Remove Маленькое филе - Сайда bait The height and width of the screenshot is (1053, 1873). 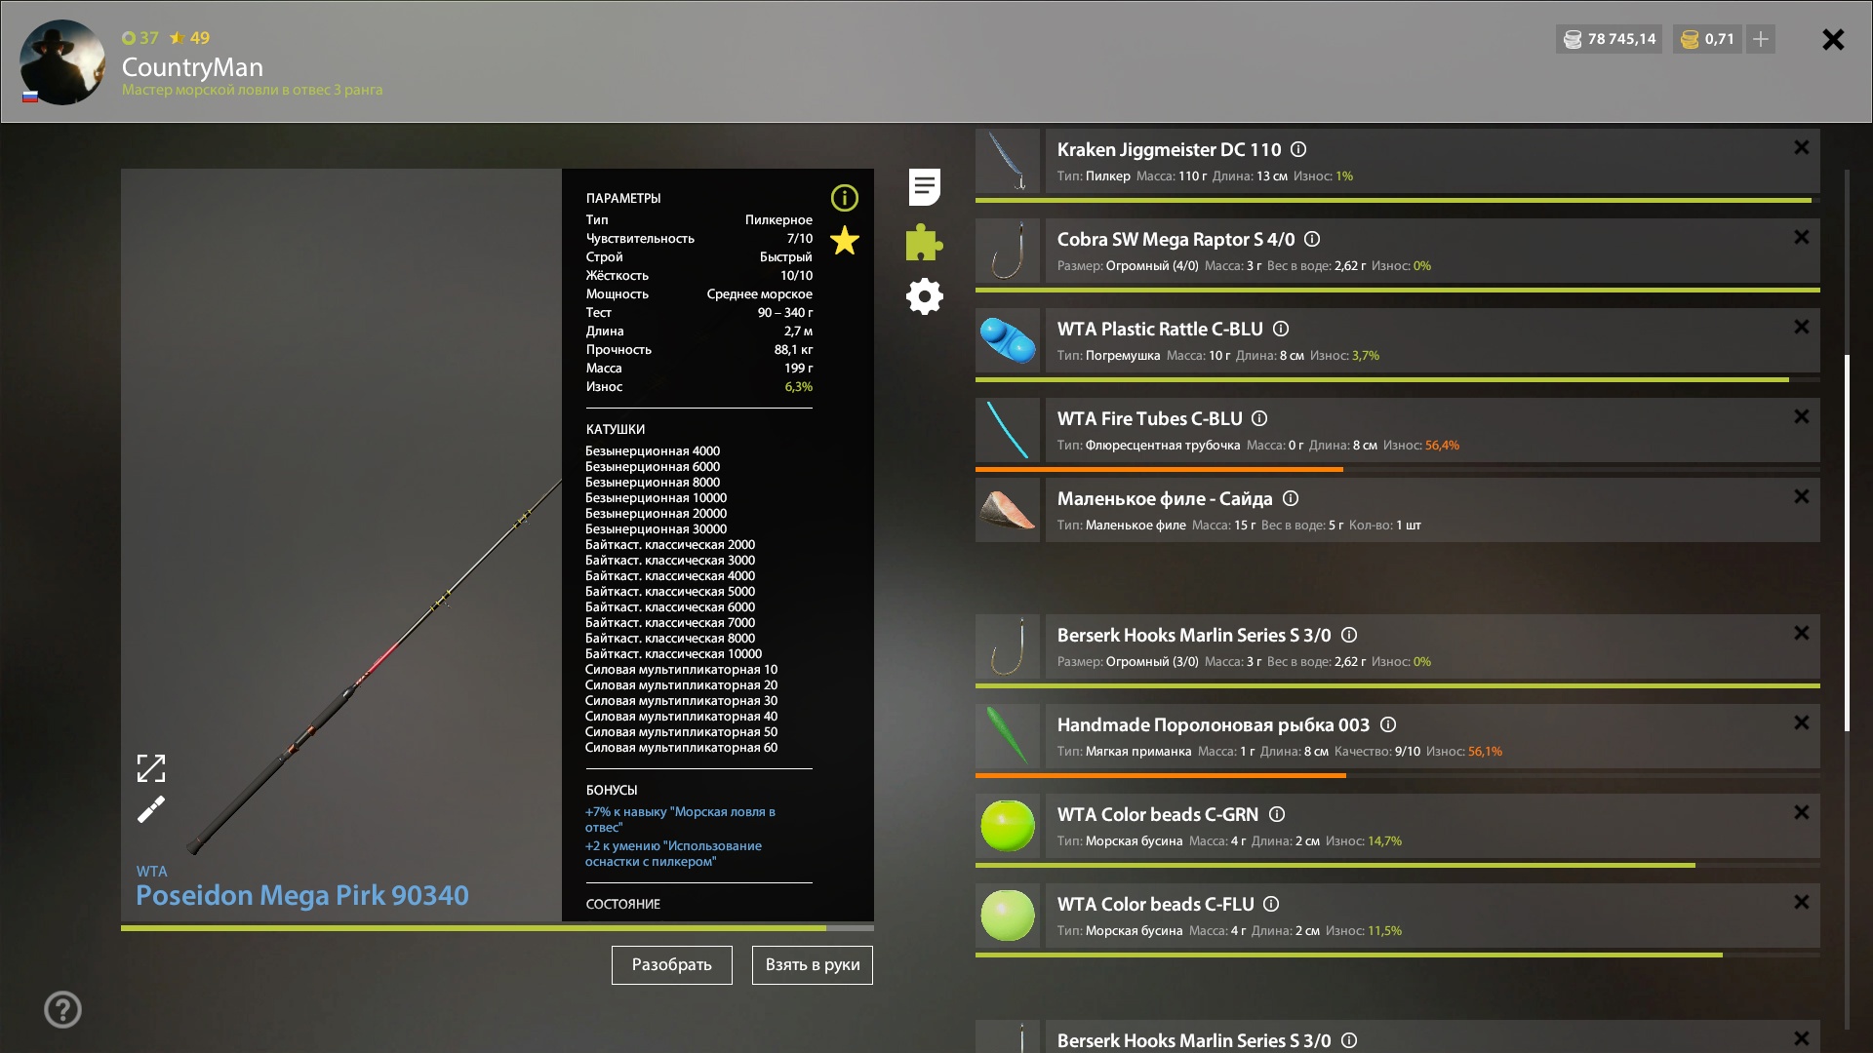pos(1802,496)
